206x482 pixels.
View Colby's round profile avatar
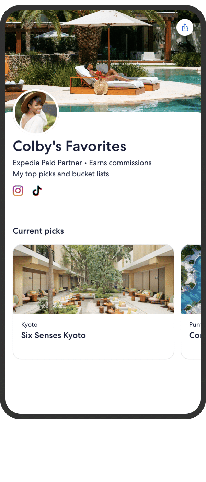click(36, 112)
